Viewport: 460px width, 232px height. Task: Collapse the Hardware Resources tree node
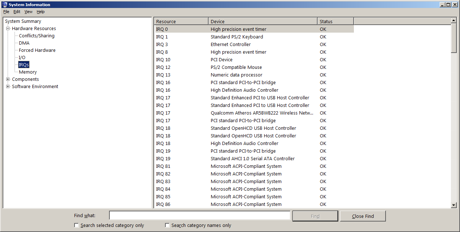[8, 29]
